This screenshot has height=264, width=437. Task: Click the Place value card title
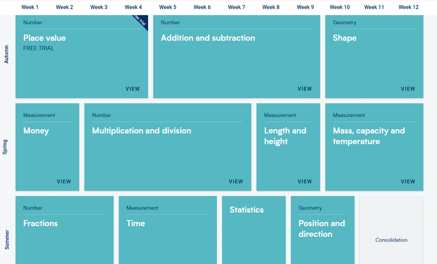click(x=44, y=38)
